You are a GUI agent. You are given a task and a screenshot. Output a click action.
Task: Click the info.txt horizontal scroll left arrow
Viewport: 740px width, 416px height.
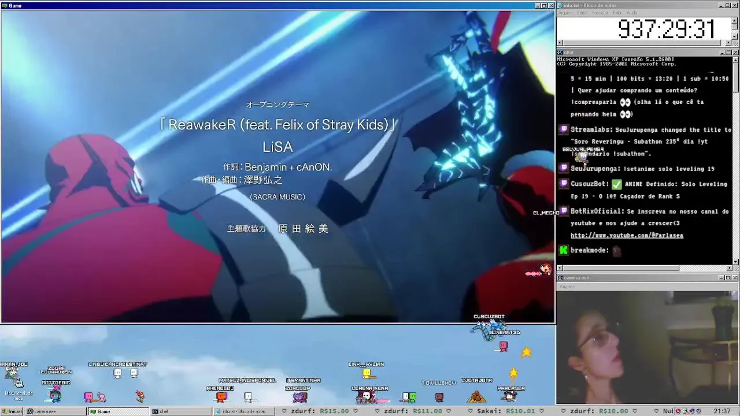click(x=560, y=43)
